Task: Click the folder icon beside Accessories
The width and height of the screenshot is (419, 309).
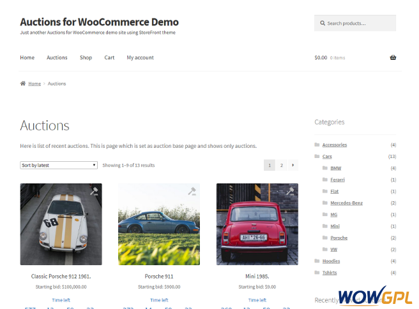Action: (317, 145)
